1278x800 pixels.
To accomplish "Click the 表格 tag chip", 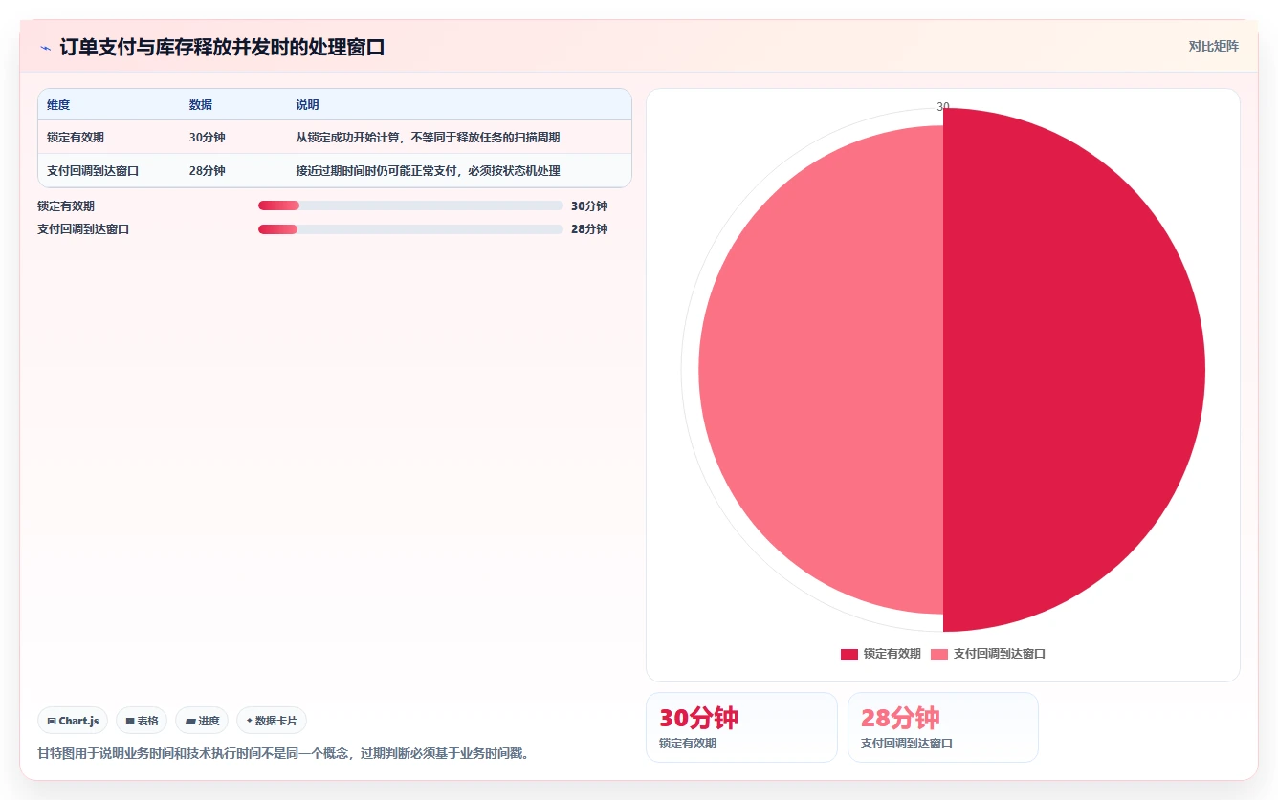I will (x=142, y=721).
